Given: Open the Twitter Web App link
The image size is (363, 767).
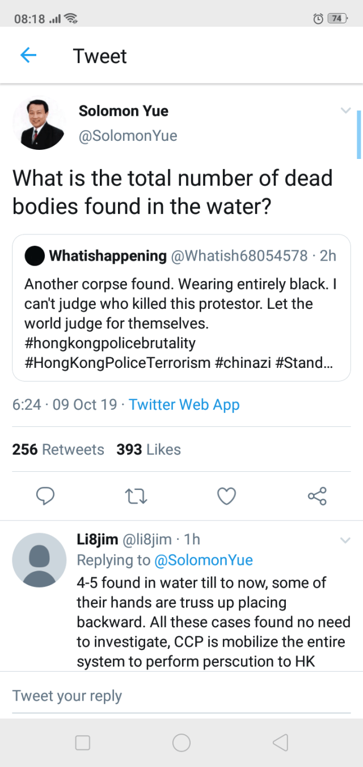Looking at the screenshot, I should pos(184,405).
